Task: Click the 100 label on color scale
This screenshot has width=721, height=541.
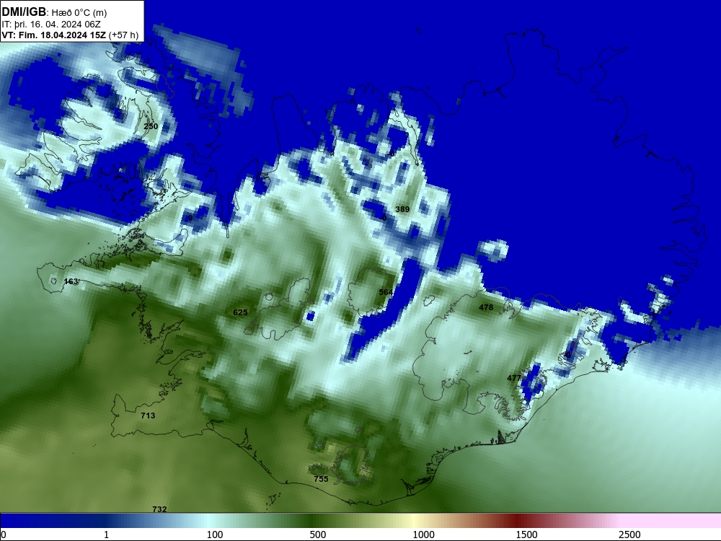Action: pyautogui.click(x=215, y=535)
